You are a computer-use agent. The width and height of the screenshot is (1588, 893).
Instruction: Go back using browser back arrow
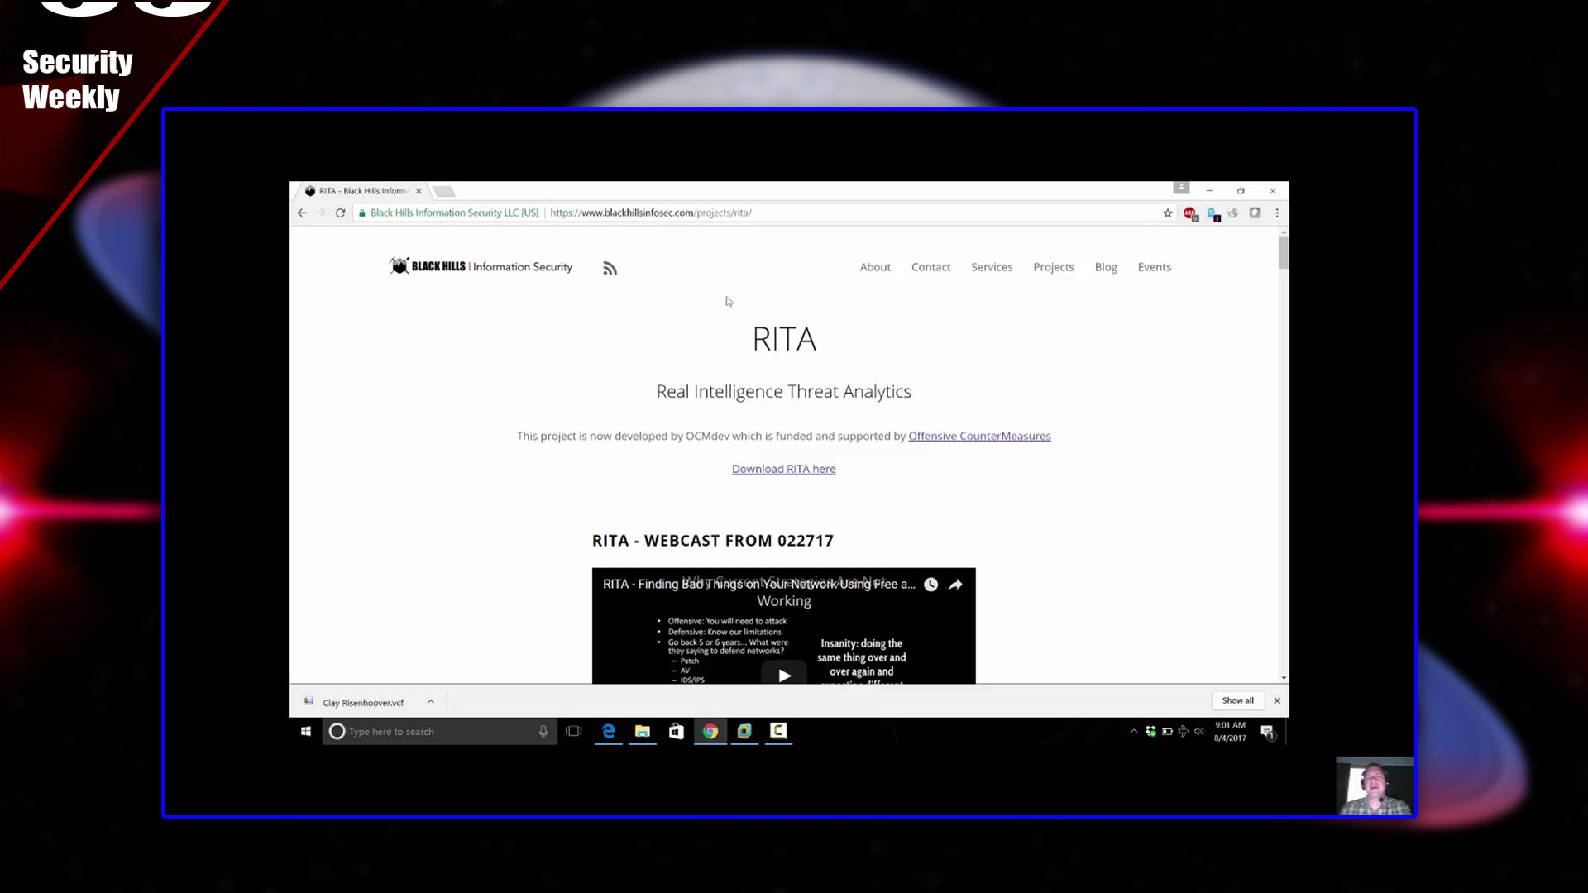coord(302,213)
